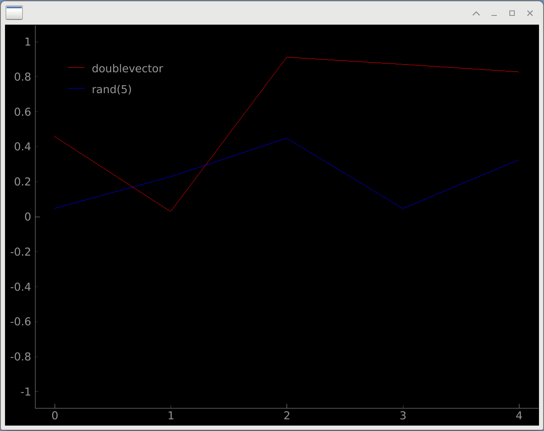The width and height of the screenshot is (544, 431).
Task: Click the line sample beside rand(5)
Action: coord(76,89)
